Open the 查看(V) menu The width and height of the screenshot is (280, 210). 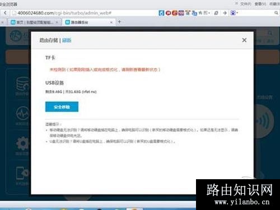pos(260,4)
